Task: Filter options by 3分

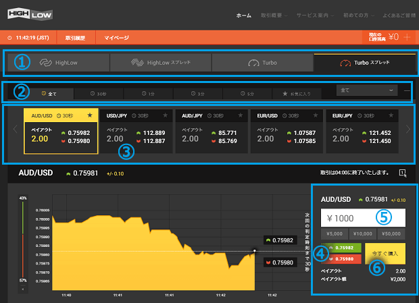Action: pos(198,94)
